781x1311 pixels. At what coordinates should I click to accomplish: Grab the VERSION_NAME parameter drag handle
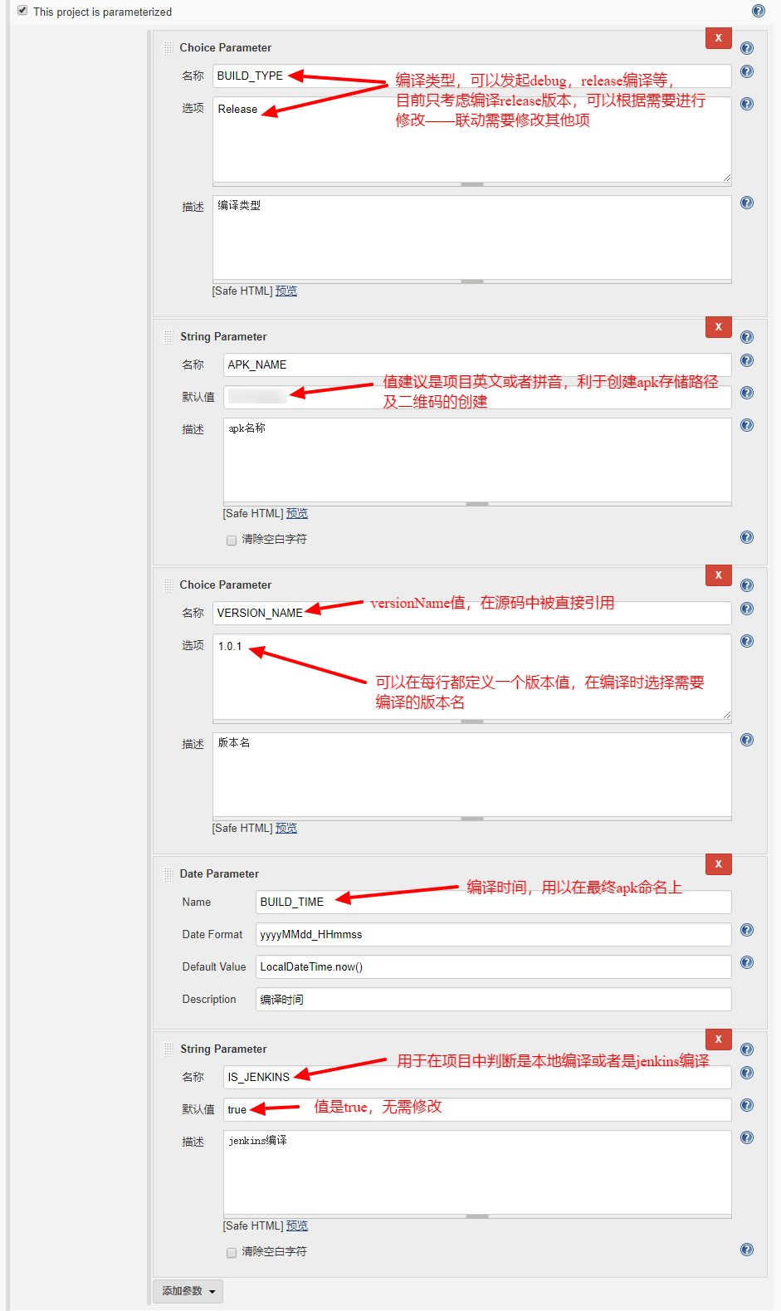[168, 585]
